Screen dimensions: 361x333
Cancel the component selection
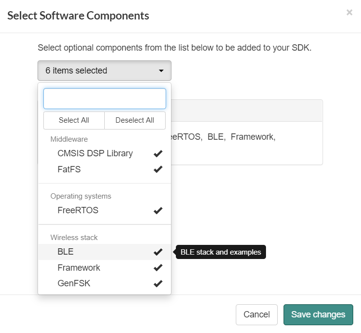pos(256,314)
